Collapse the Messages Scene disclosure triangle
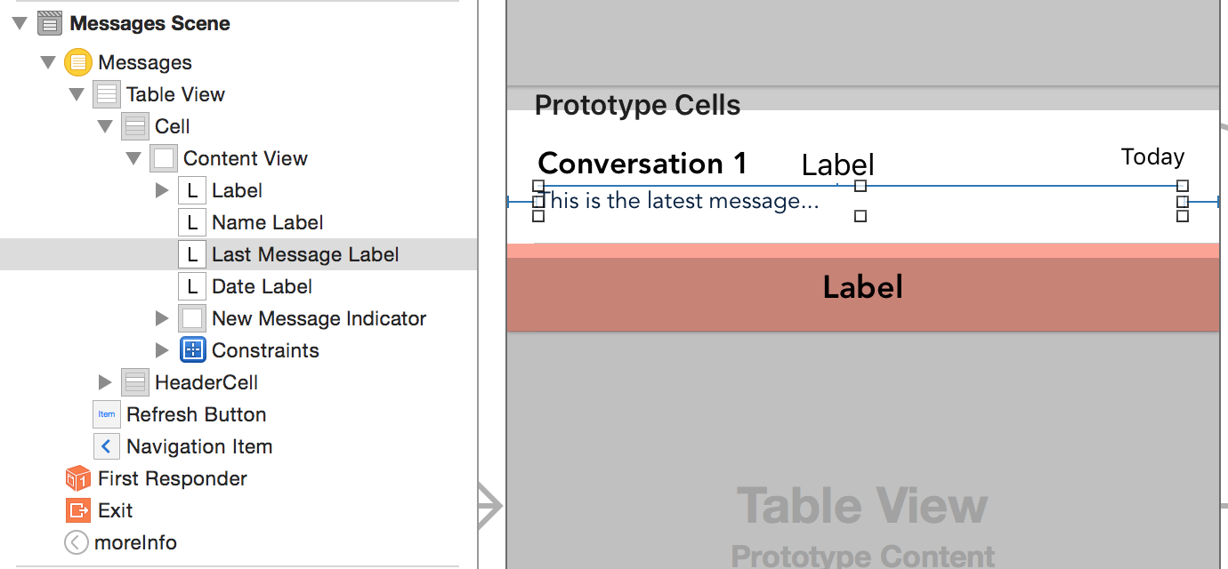Viewport: 1228px width, 569px height. pos(20,23)
